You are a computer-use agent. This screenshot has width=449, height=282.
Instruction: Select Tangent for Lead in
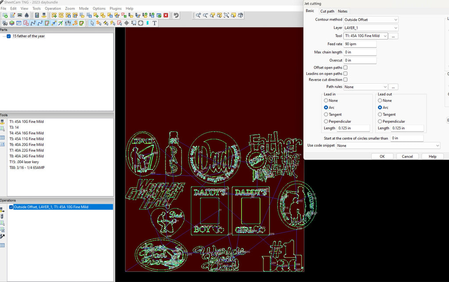click(326, 114)
